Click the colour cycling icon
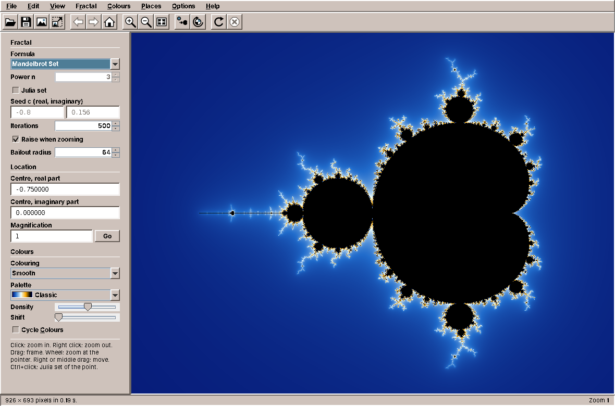 pyautogui.click(x=198, y=22)
